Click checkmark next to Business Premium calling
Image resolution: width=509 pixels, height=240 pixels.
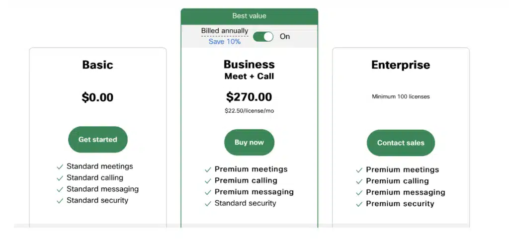pos(208,181)
